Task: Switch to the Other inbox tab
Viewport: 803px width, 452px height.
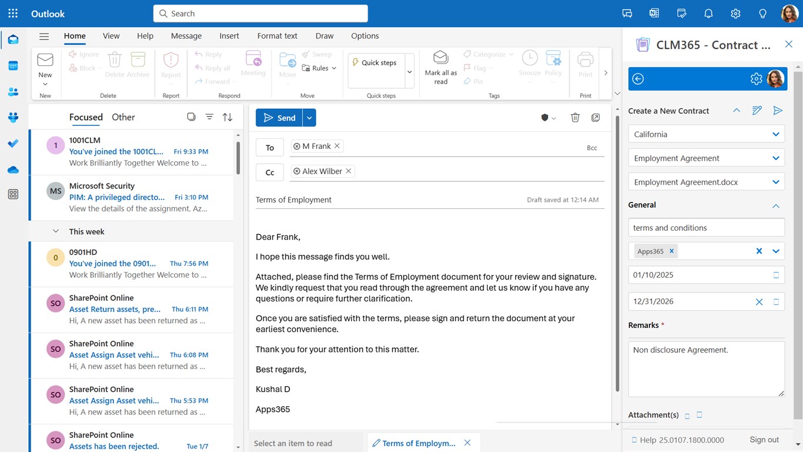Action: click(x=123, y=117)
